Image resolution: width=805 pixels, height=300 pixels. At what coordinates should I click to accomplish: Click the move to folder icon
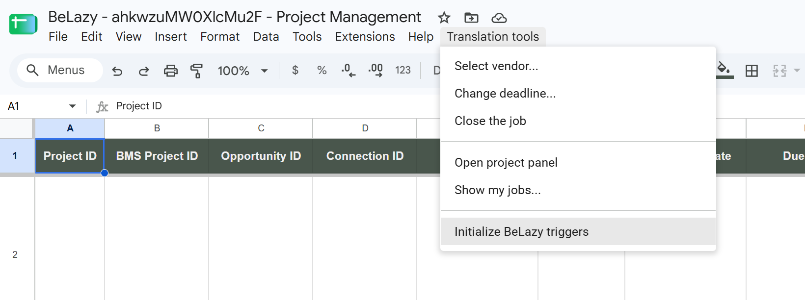[x=471, y=18]
